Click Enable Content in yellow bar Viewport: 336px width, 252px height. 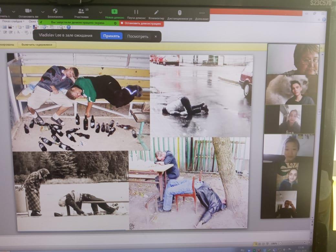point(37,45)
